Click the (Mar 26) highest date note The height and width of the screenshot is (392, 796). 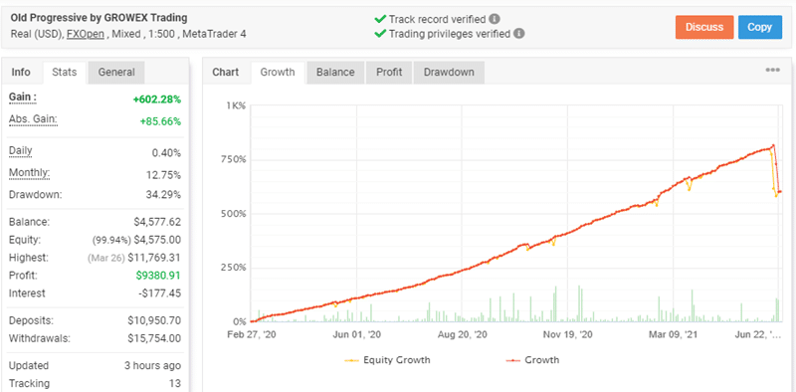click(106, 258)
